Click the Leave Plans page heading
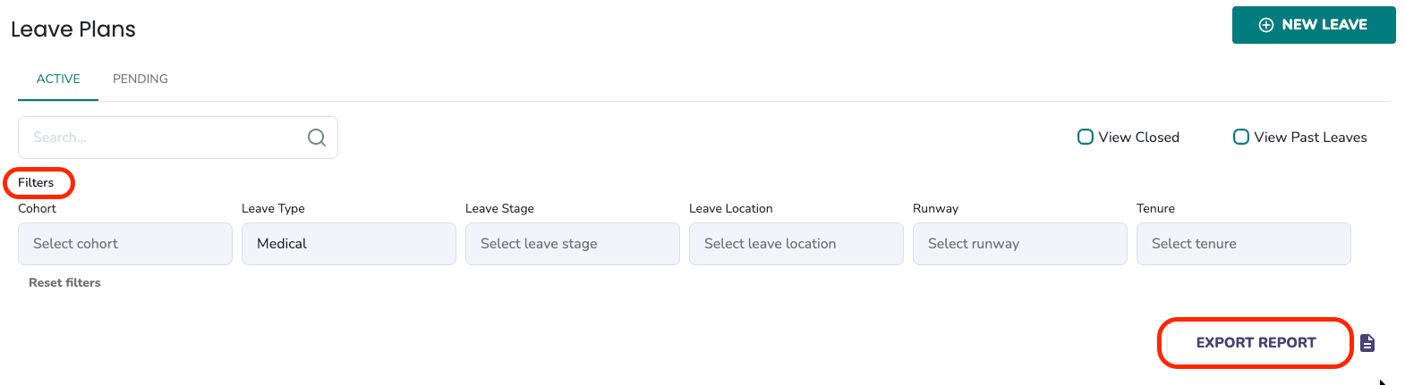 (x=73, y=29)
